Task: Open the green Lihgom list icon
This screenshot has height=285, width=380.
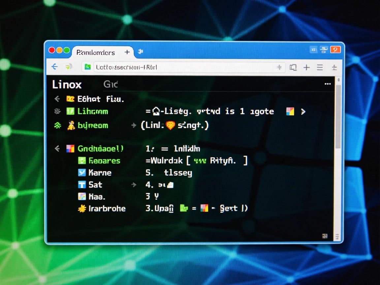Action: pyautogui.click(x=71, y=111)
